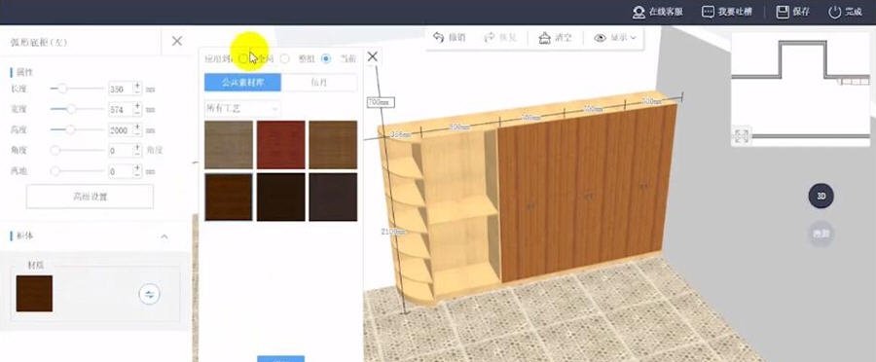876x362 pixels.
Task: Click the 800mm dimension label
Action: [x=459, y=127]
